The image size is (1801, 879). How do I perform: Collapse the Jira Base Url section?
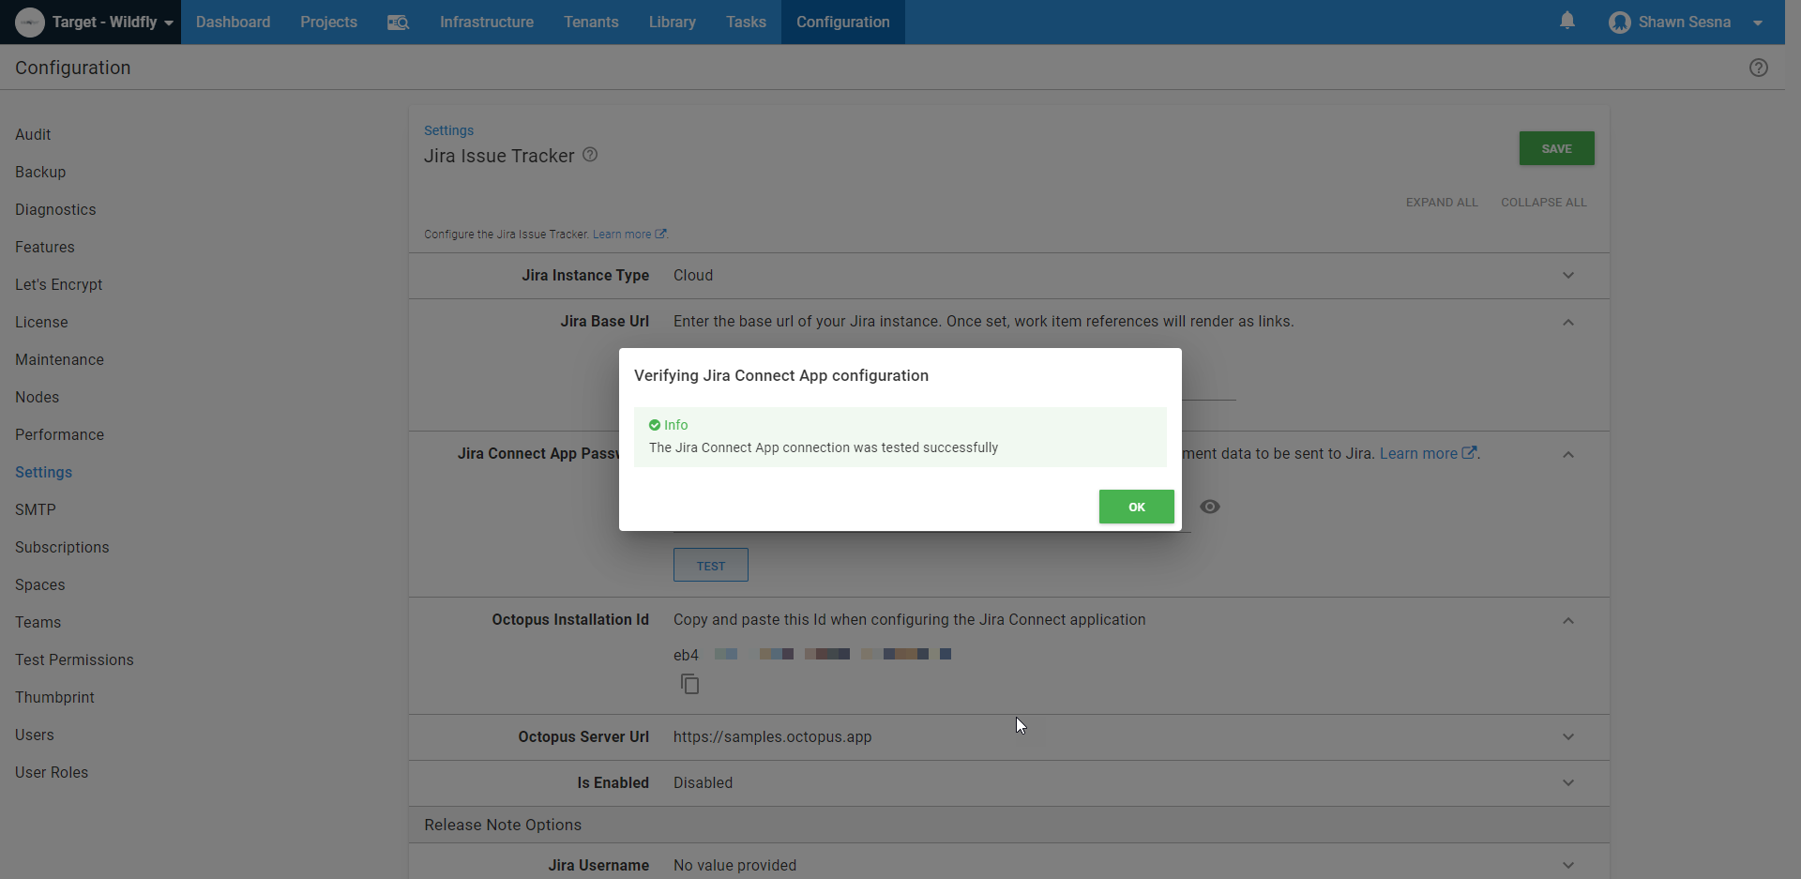point(1567,322)
